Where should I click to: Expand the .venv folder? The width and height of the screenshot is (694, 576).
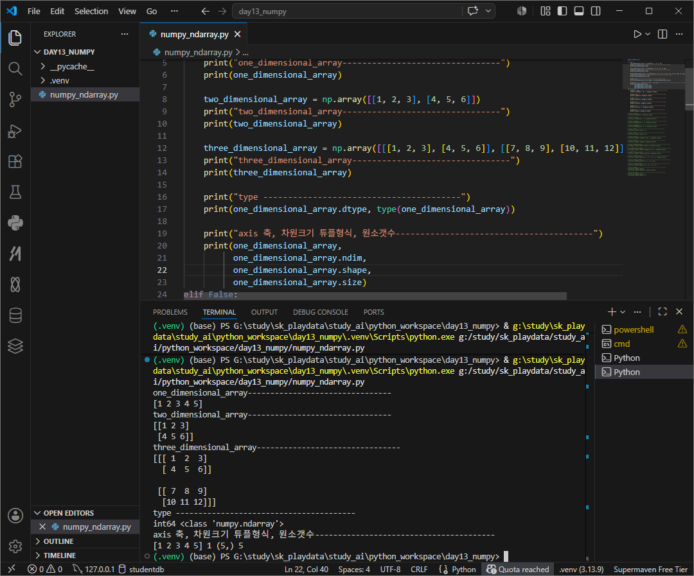[85, 80]
